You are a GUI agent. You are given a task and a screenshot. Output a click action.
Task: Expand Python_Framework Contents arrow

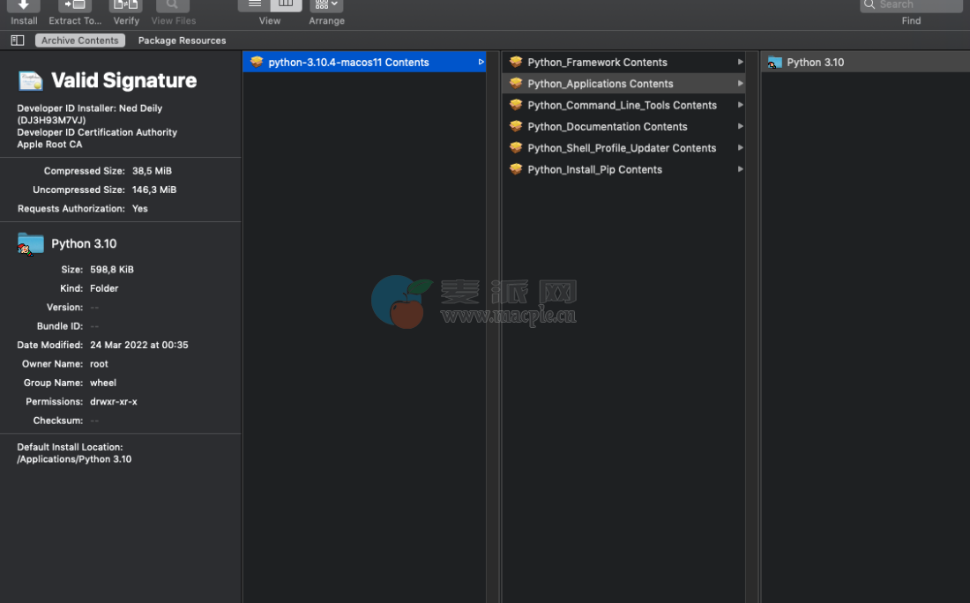[x=740, y=62]
